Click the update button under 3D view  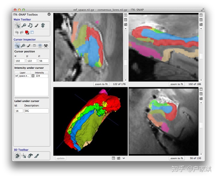point(61,158)
